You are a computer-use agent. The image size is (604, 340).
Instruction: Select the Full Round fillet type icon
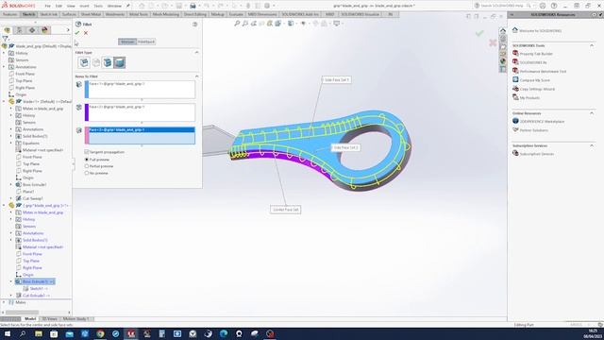pos(120,62)
